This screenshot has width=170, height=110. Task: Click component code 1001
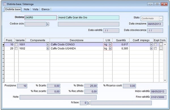(22, 45)
